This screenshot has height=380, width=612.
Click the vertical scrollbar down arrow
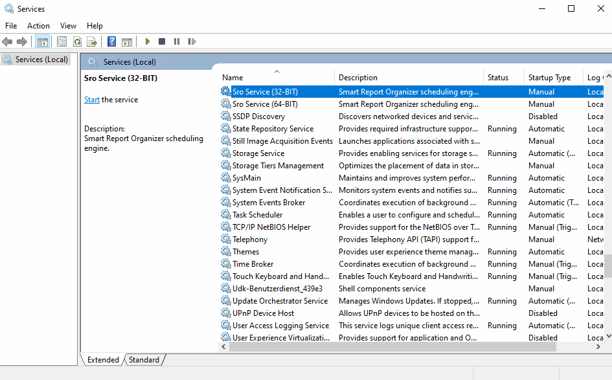click(x=609, y=336)
